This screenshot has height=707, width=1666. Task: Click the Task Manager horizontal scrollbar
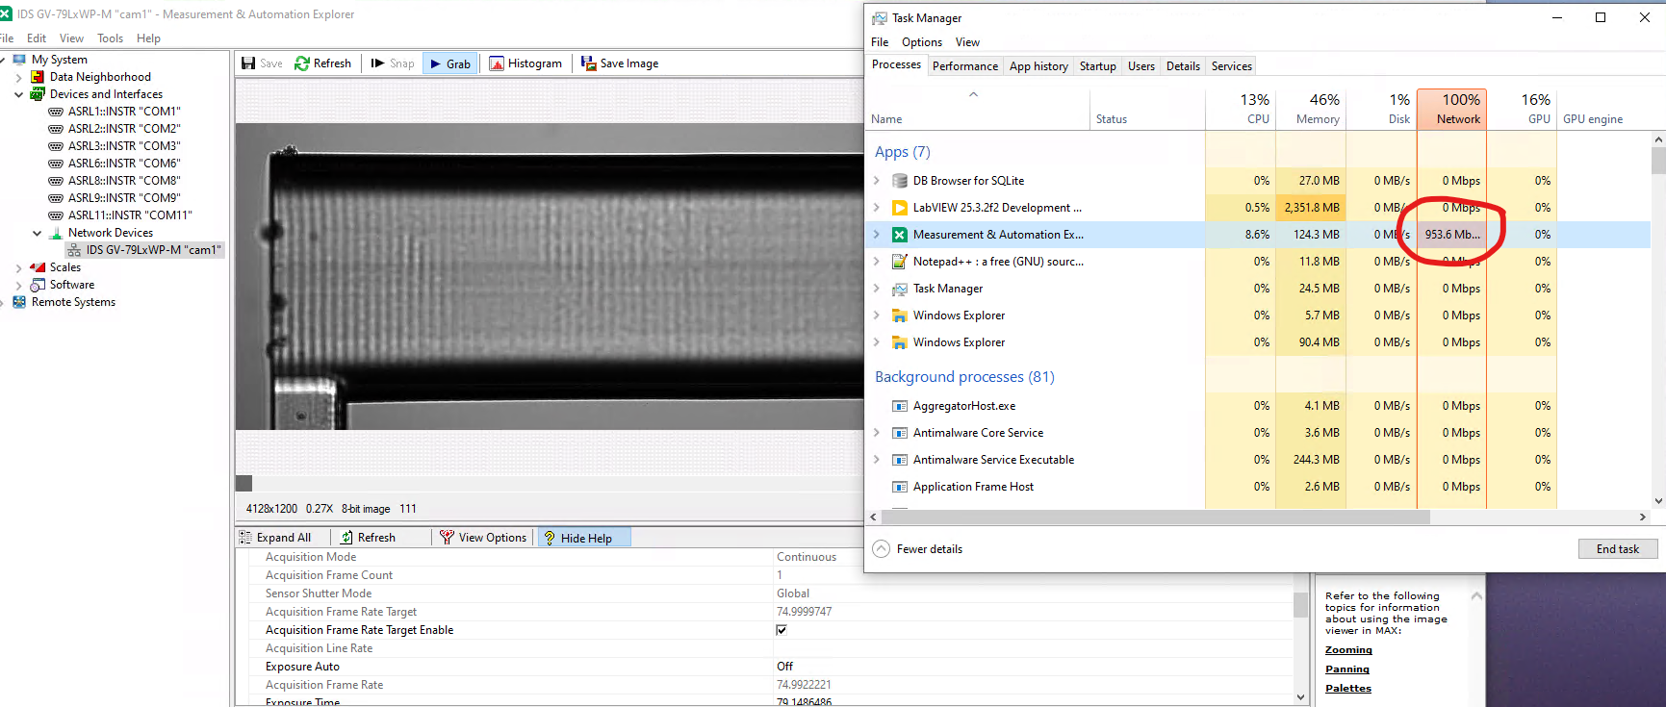coord(1155,518)
